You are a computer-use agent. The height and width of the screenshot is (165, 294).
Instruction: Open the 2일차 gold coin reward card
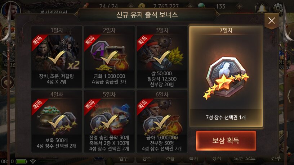[x=109, y=57]
